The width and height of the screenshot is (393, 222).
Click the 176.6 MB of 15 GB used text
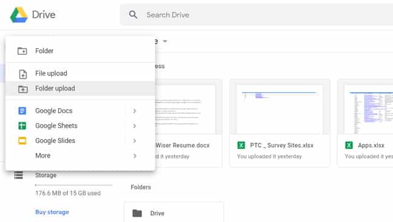(68, 193)
